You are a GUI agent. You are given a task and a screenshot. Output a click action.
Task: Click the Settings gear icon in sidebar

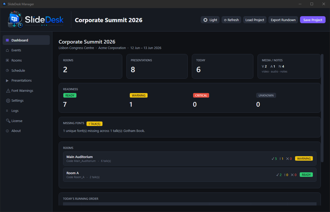8,101
